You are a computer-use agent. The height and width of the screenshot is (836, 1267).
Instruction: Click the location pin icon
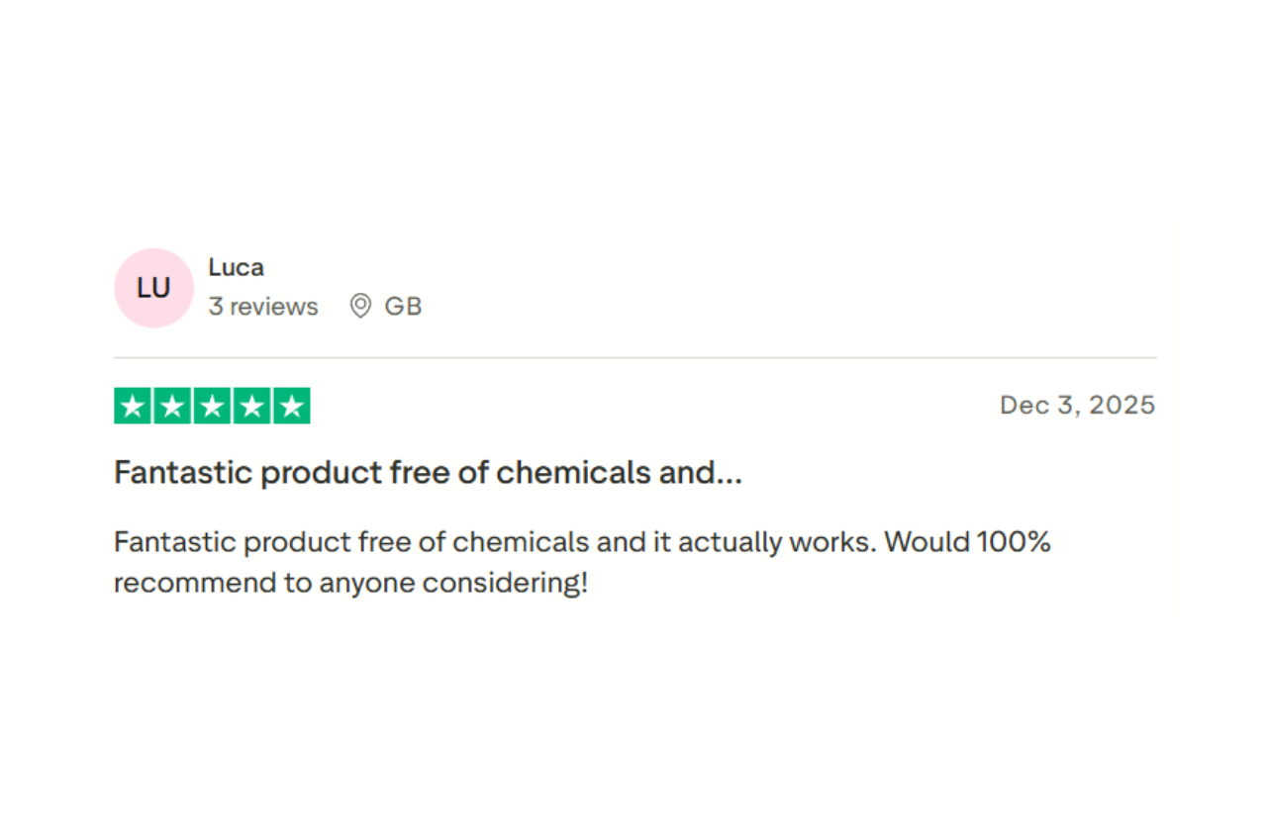pos(360,307)
